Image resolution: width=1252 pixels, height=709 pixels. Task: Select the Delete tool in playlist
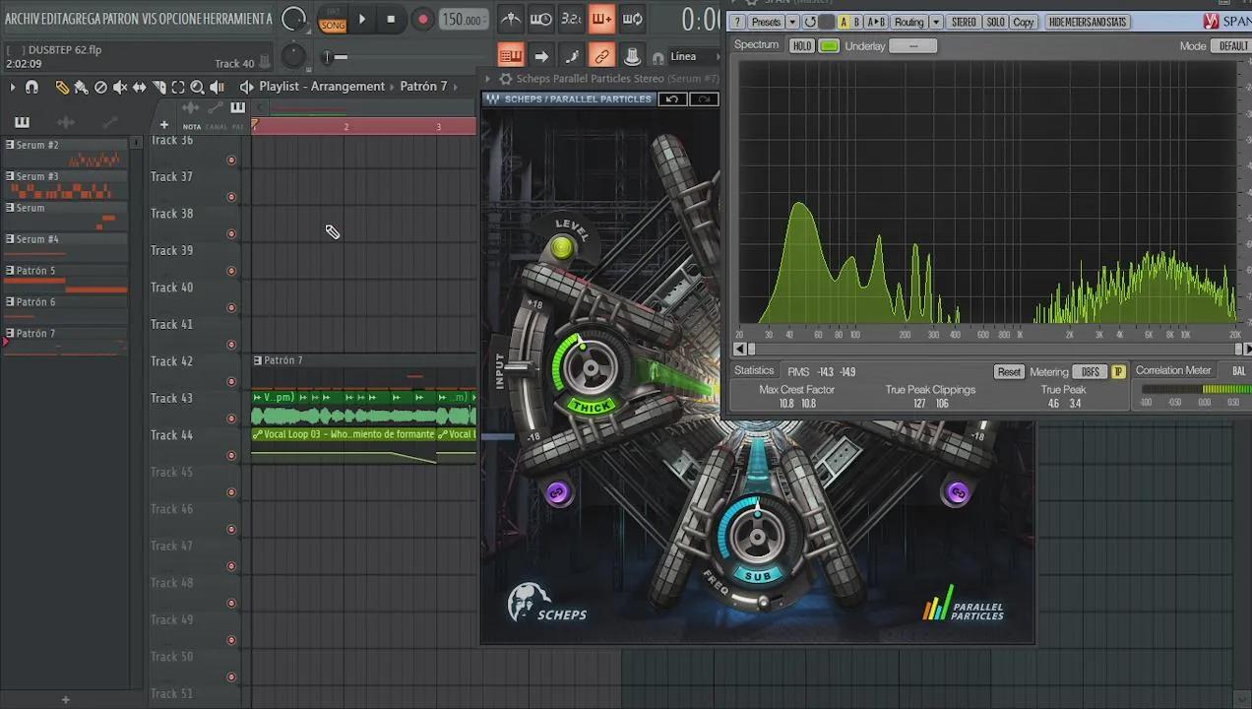tap(100, 87)
